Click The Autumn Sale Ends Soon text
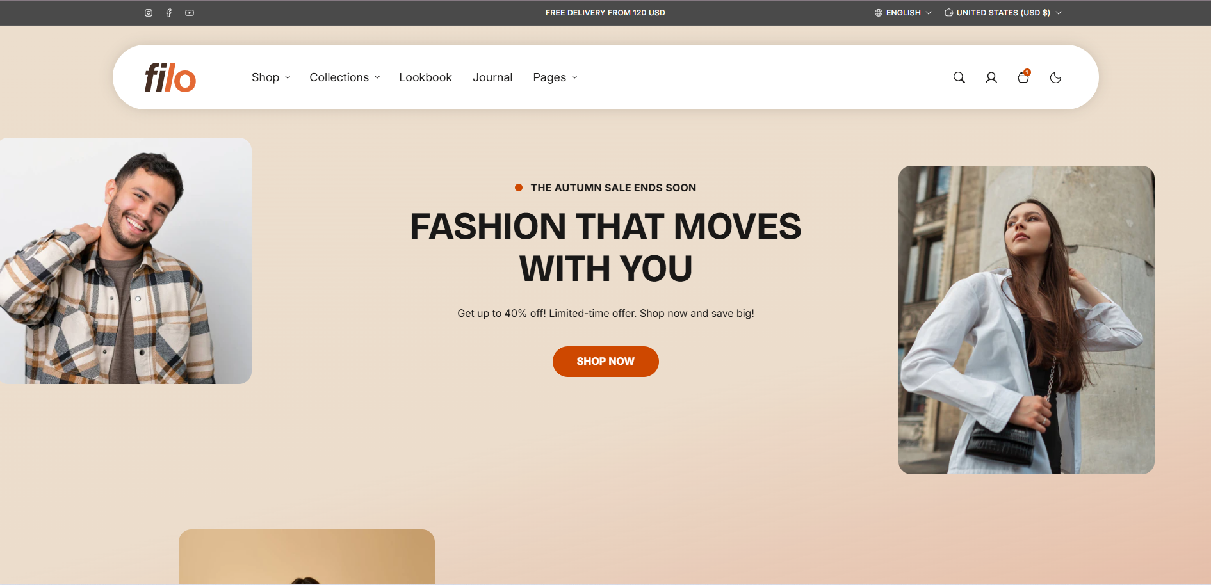Image resolution: width=1211 pixels, height=585 pixels. pos(613,188)
